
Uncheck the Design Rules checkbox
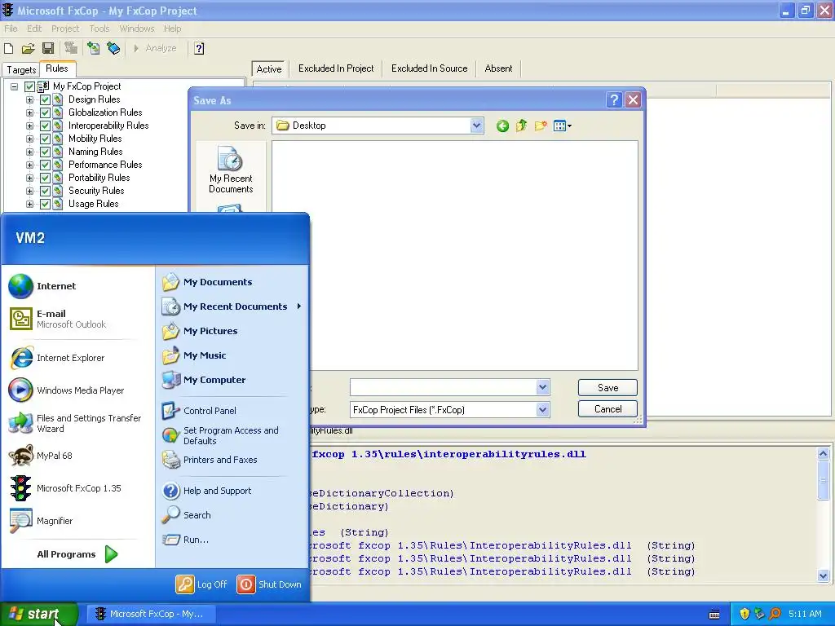(x=46, y=99)
